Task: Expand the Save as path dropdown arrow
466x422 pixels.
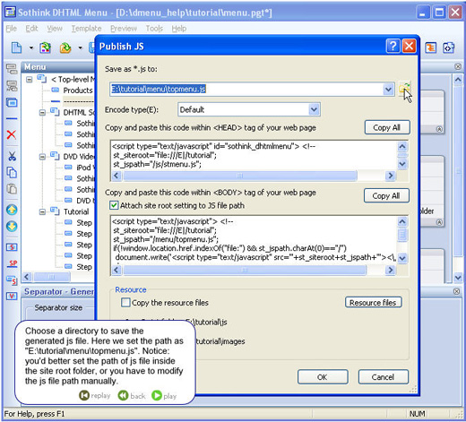Action: coord(388,89)
